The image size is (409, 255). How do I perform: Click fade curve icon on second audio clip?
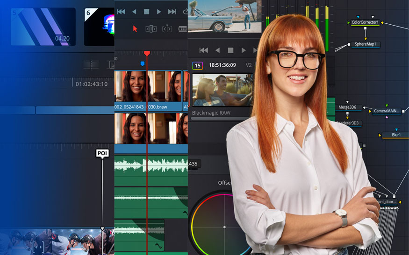pyautogui.click(x=185, y=213)
